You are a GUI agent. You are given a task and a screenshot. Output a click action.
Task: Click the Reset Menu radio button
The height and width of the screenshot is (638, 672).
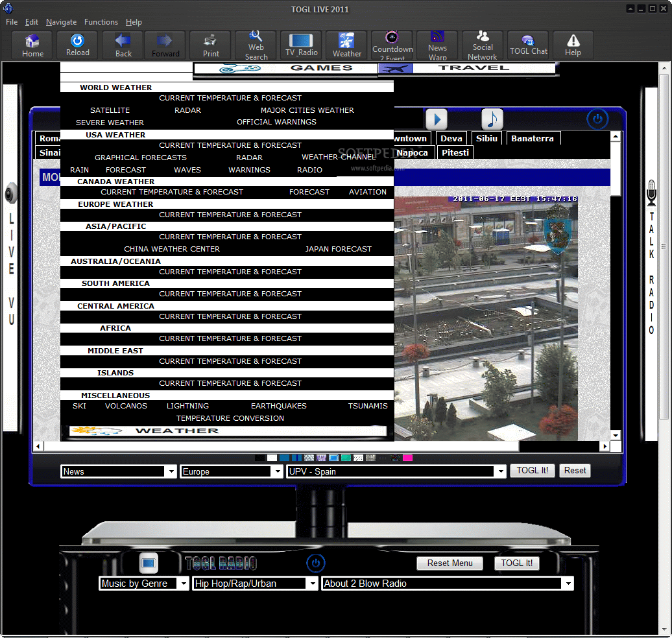point(450,563)
